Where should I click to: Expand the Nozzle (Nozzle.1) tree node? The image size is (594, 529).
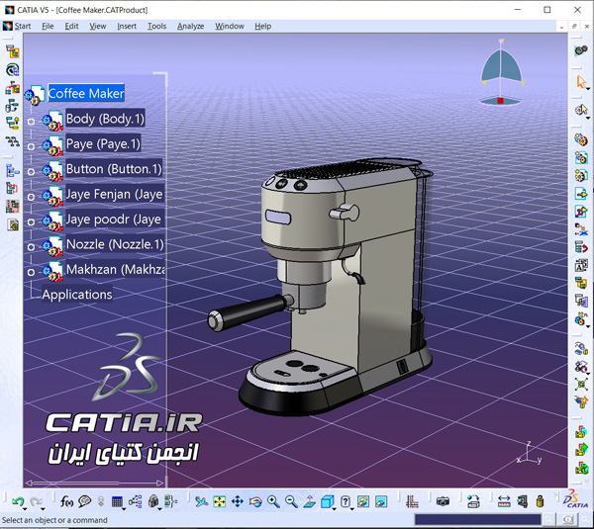click(x=31, y=247)
